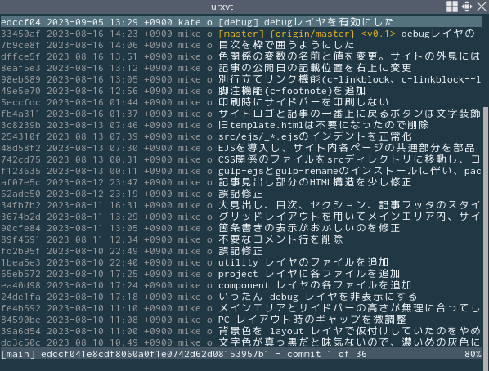Select commit 89f4591 row

241,239
